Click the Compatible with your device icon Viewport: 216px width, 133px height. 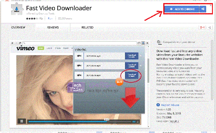click(159, 42)
